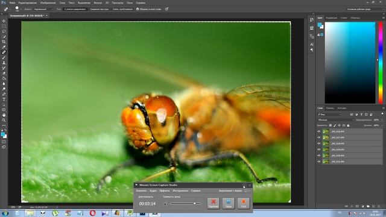Image resolution: width=386 pixels, height=217 pixels.
Task: Select the Eraser tool
Action: pyautogui.click(x=4, y=73)
